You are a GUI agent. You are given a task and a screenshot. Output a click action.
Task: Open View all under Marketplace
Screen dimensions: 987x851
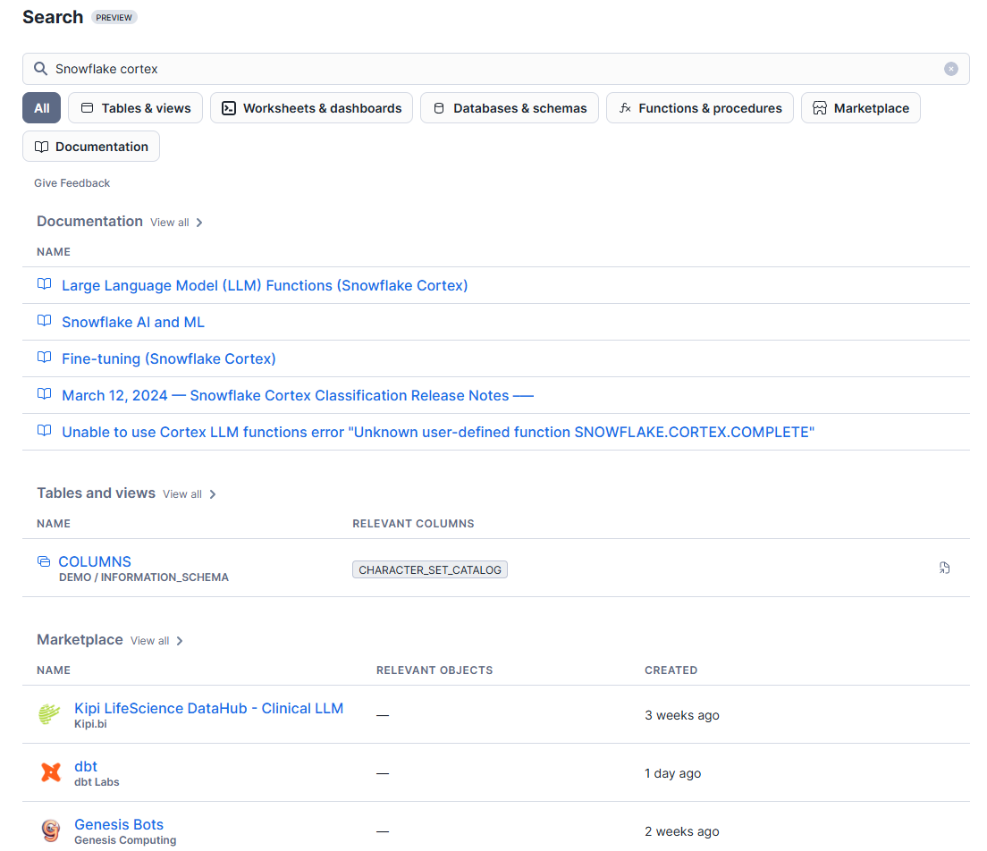(149, 640)
